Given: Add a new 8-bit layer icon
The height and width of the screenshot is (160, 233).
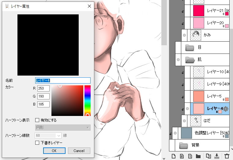Looking at the screenshot, I should pyautogui.click(x=182, y=156).
